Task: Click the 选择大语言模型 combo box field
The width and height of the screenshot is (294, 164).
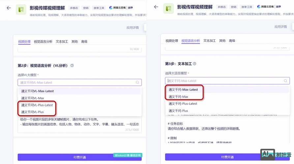Action: [x=227, y=81]
